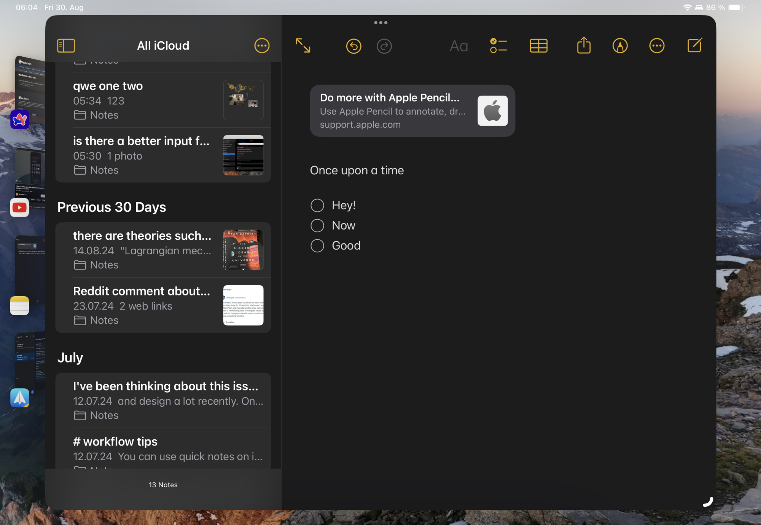Open the Craft-like colorful app icon in strip
761x525 pixels.
coord(20,120)
